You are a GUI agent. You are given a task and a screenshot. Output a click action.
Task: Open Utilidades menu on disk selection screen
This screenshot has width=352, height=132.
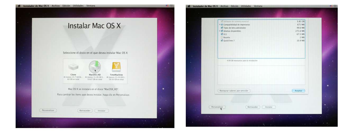click(x=78, y=6)
